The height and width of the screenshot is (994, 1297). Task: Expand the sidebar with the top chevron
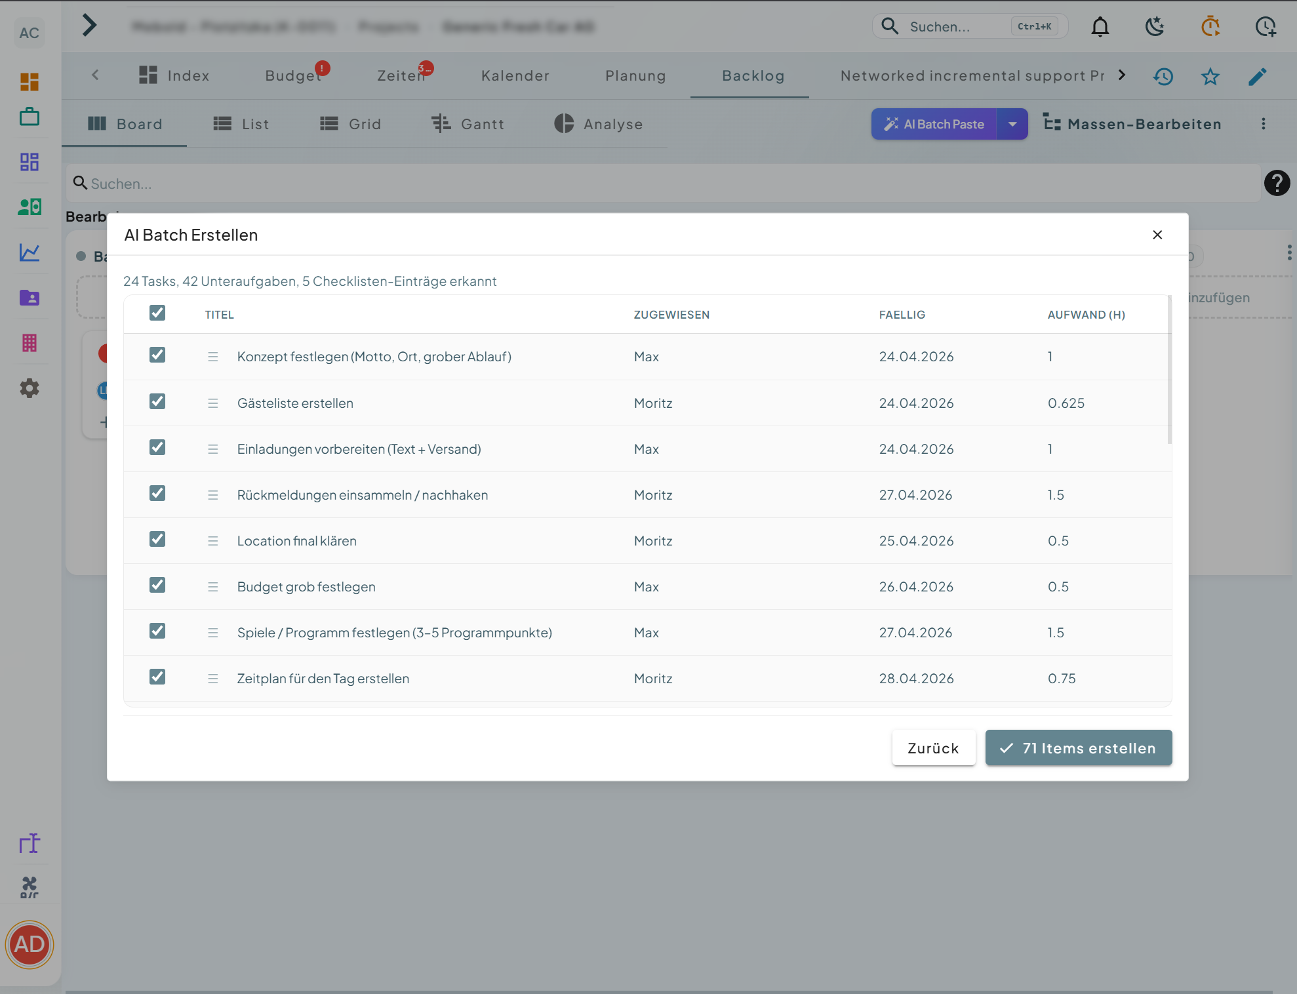click(90, 26)
